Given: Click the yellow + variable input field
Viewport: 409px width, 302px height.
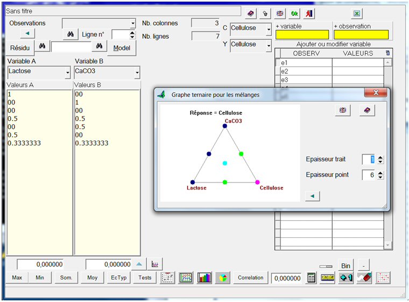Looking at the screenshot, I should (302, 35).
